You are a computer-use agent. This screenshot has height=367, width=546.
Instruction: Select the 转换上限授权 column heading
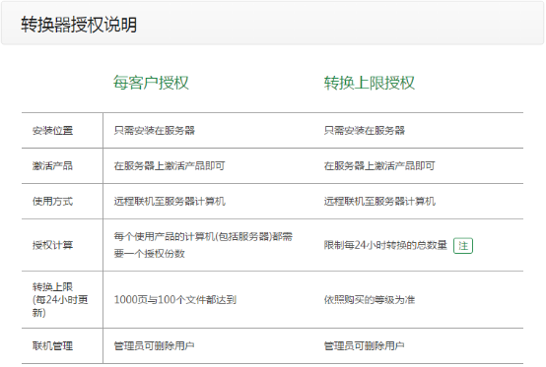[370, 83]
